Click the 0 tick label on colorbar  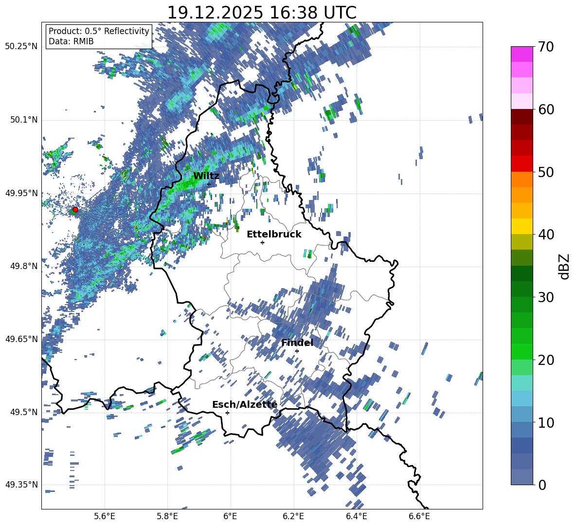(542, 485)
